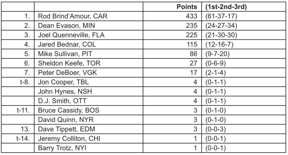Click Bruce Cassidy, BOS cell
The width and height of the screenshot is (288, 155).
pos(69,110)
